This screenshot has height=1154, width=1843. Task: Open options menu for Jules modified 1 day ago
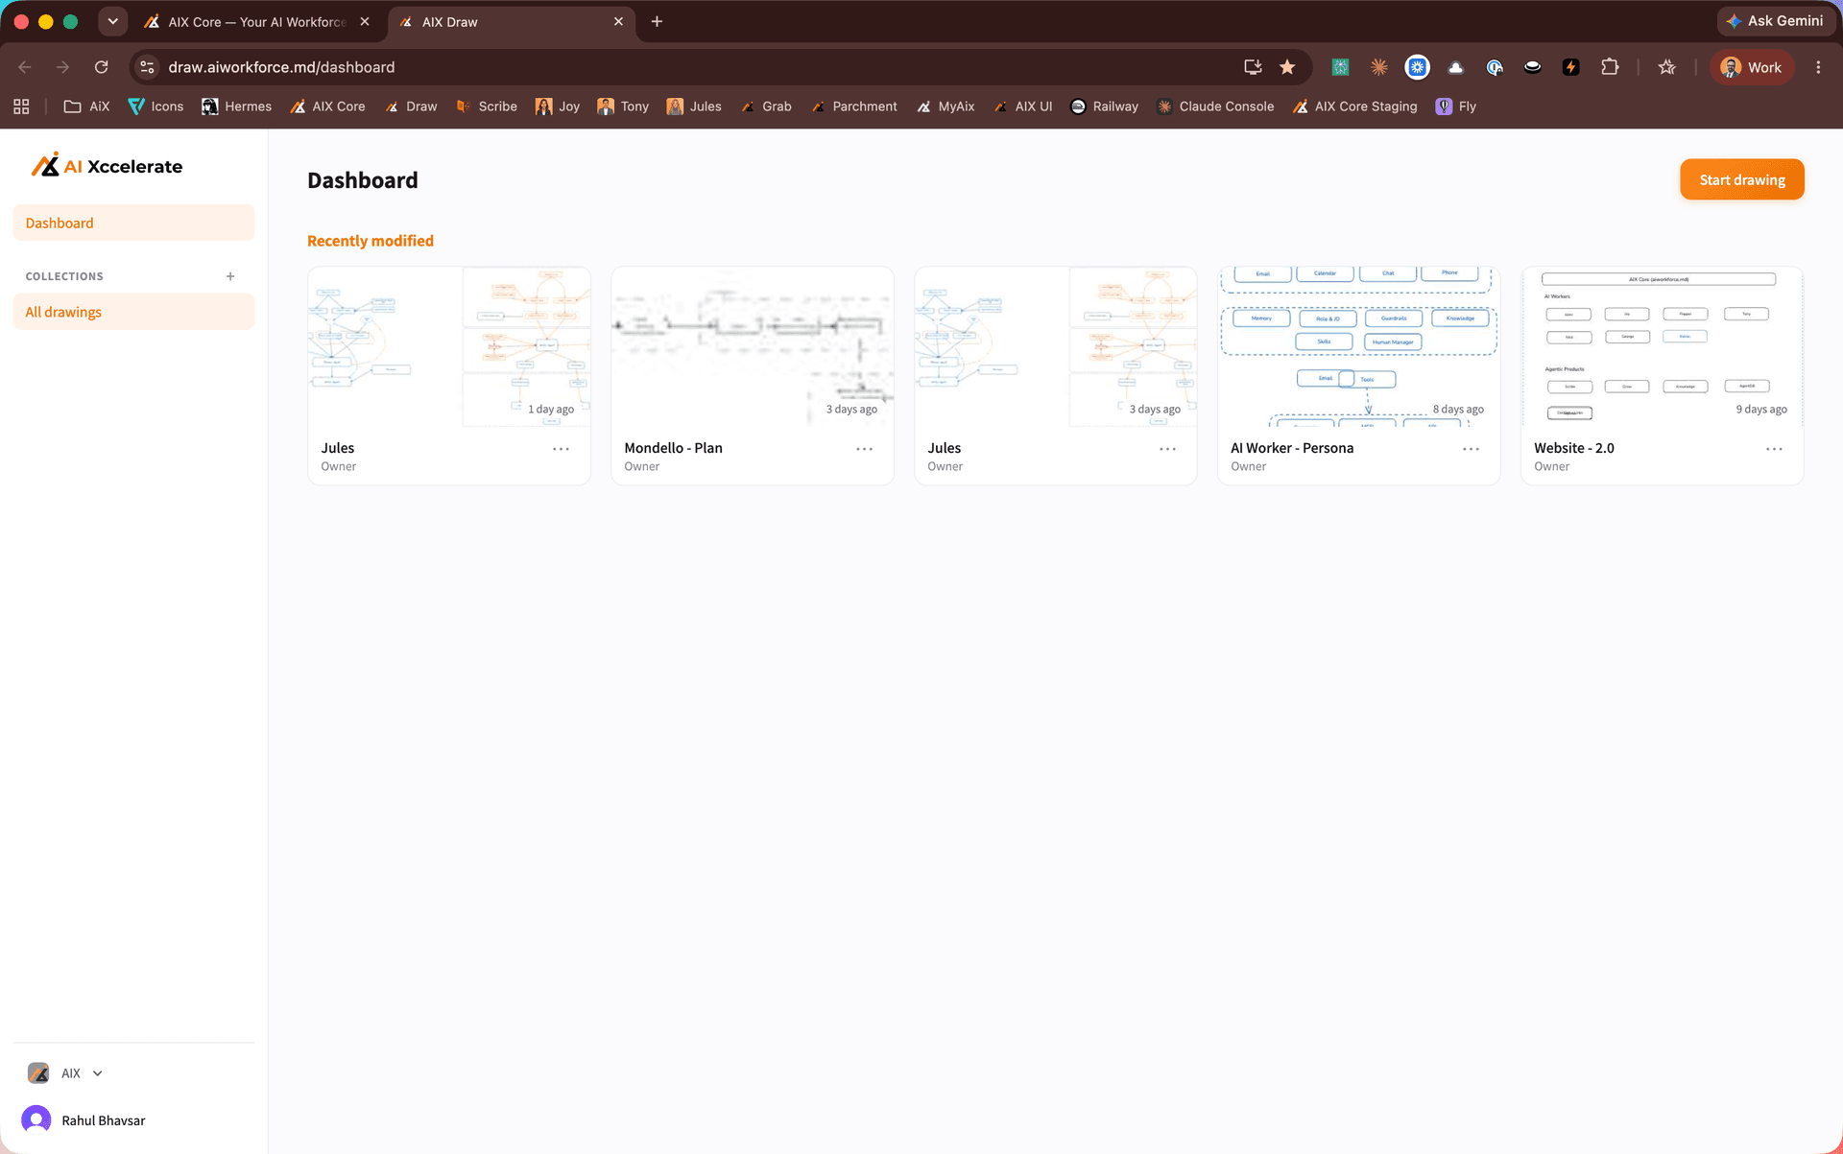tap(561, 449)
